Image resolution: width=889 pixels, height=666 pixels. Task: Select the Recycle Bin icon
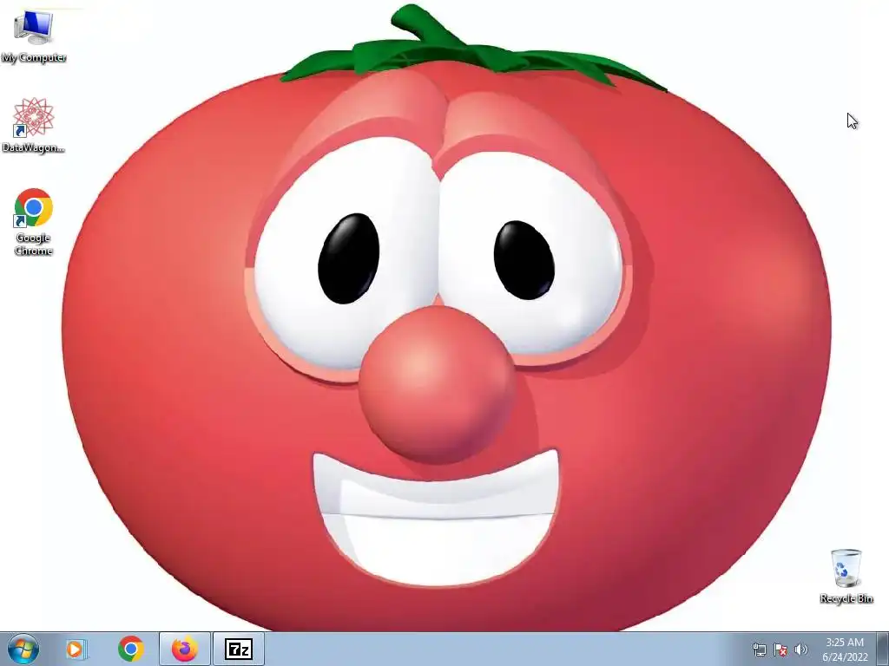(846, 576)
